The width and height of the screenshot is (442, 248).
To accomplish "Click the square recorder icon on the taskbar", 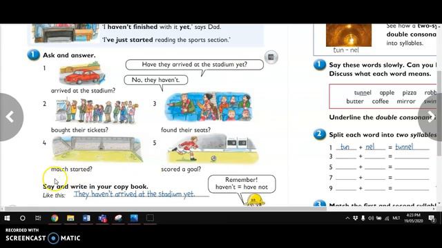I will (150, 218).
